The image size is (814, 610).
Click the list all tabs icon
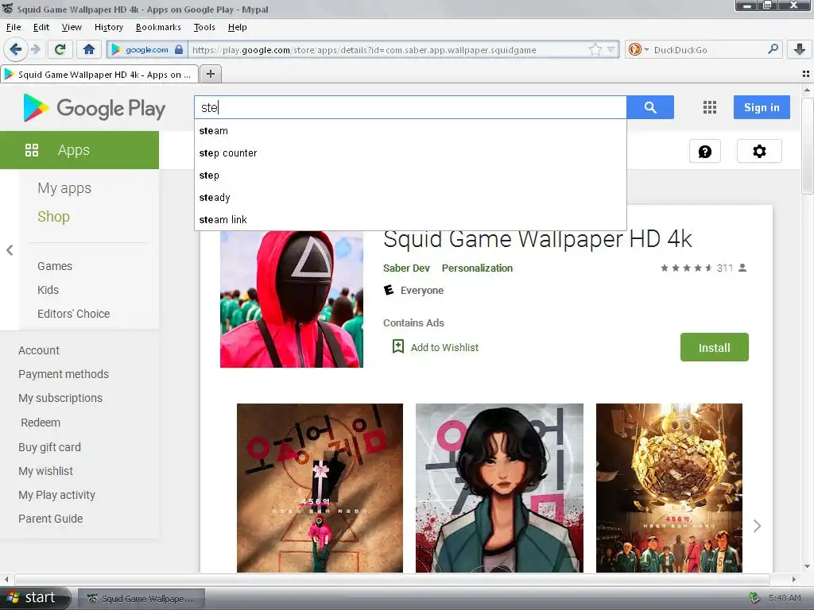tap(806, 74)
